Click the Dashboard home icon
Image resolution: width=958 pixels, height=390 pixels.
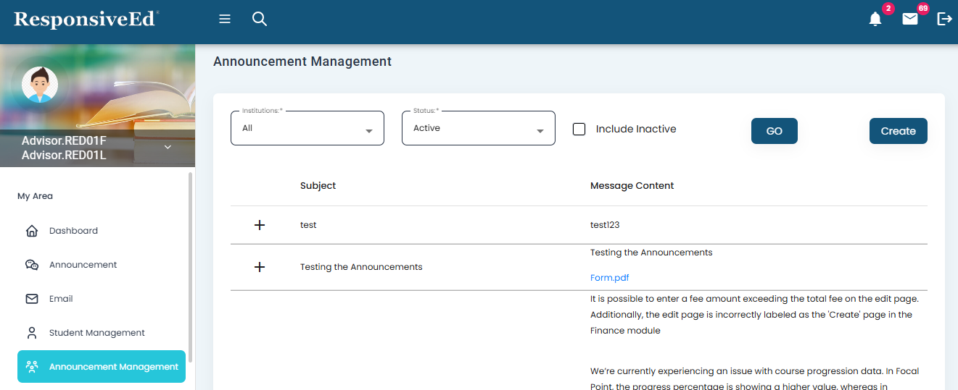pyautogui.click(x=32, y=231)
